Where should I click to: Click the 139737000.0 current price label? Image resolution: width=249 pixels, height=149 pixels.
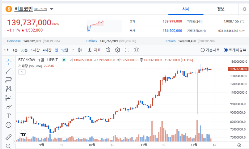(238, 69)
